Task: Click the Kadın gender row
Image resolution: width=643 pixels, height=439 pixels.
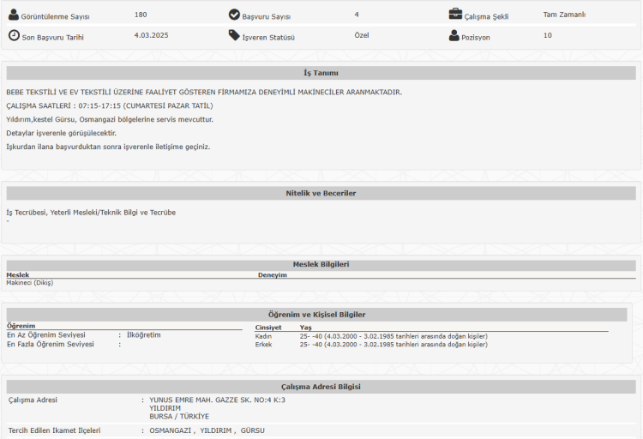Action: 263,336
